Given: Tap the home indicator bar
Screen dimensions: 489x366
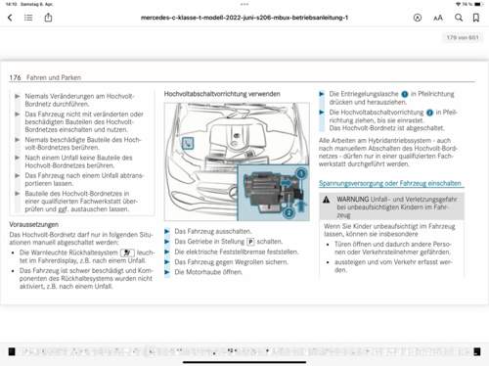Looking at the screenshot, I should point(244,362).
